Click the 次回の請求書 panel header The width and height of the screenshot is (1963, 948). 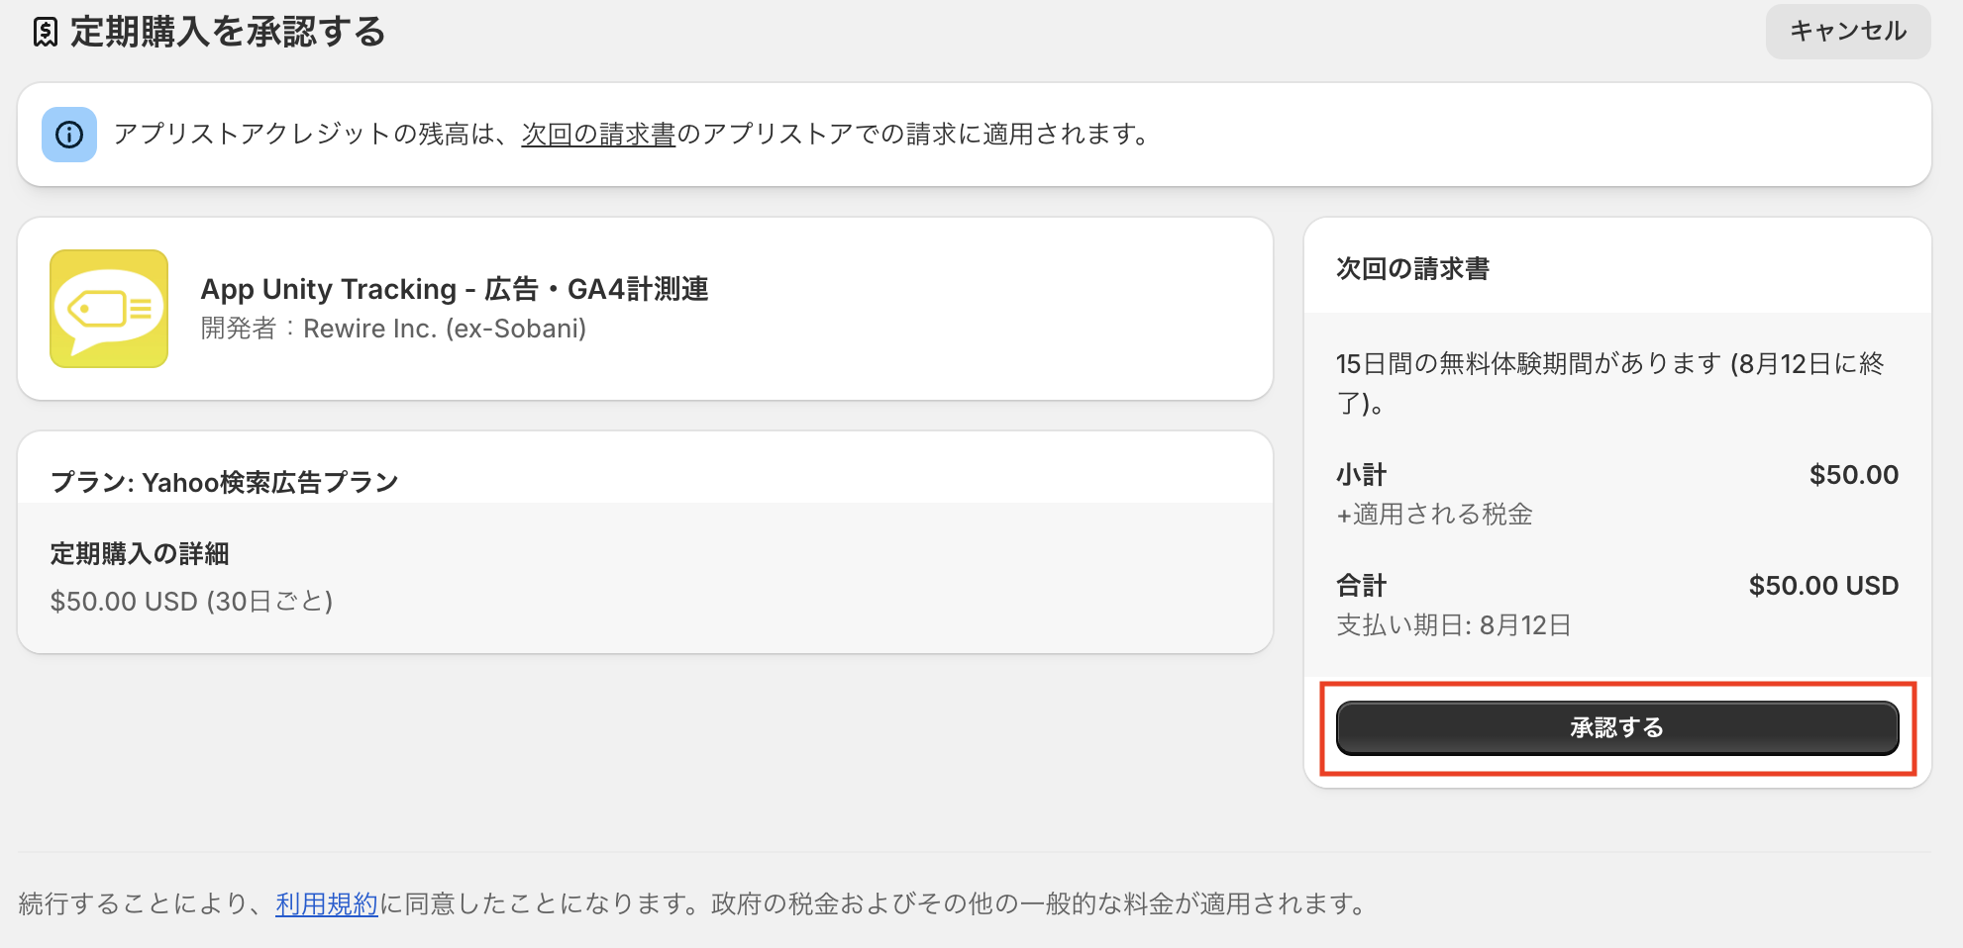[1413, 269]
